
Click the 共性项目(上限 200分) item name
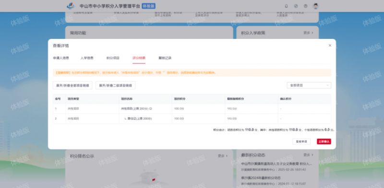pyautogui.click(x=135, y=108)
